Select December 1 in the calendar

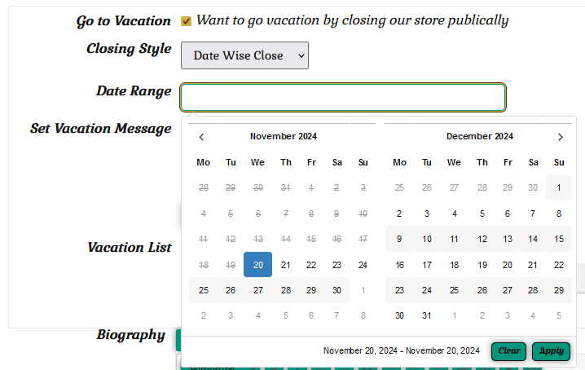pyautogui.click(x=559, y=188)
